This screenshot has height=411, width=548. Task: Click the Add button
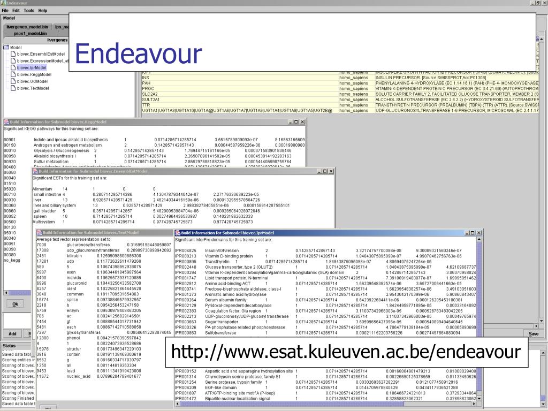(x=13, y=334)
